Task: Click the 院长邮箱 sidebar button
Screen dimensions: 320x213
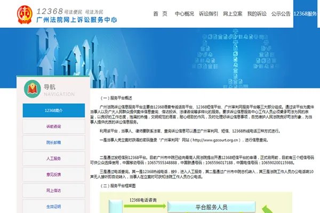Action: coord(53,142)
